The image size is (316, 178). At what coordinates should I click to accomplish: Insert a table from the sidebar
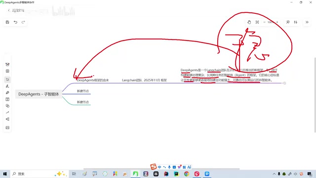pos(7,99)
